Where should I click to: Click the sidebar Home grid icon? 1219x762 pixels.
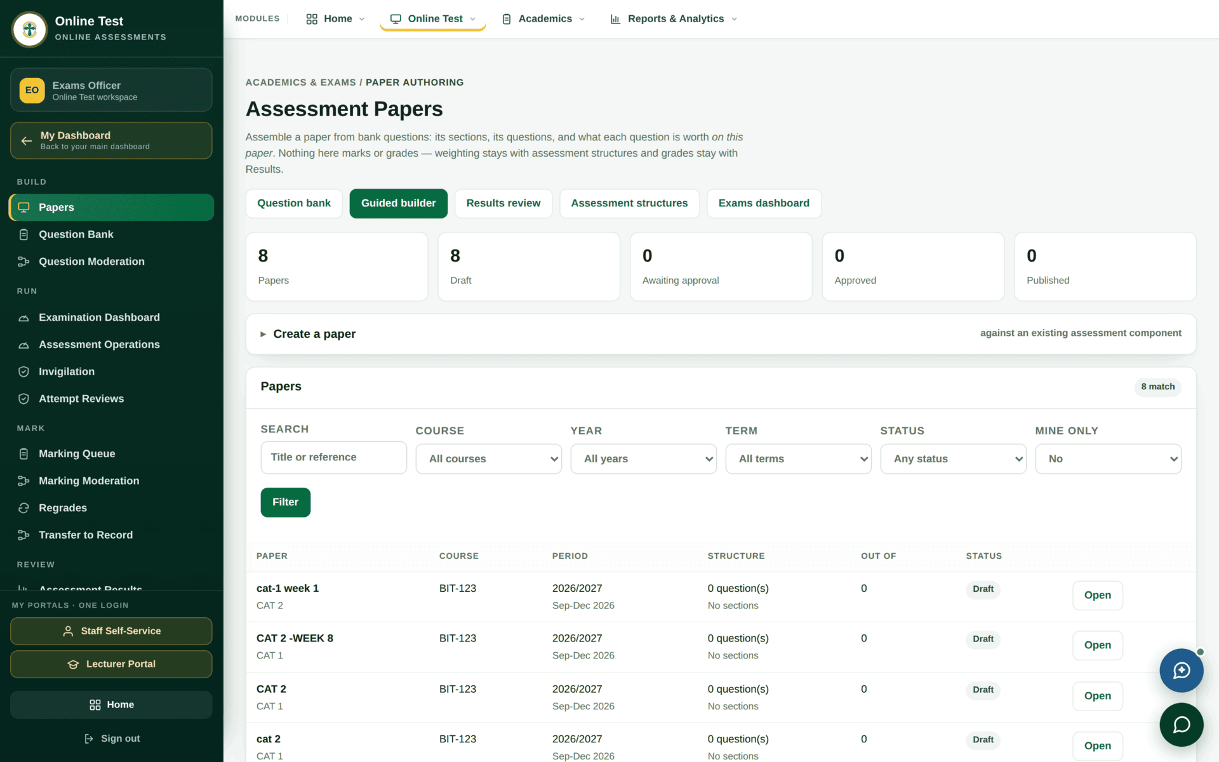pos(95,705)
